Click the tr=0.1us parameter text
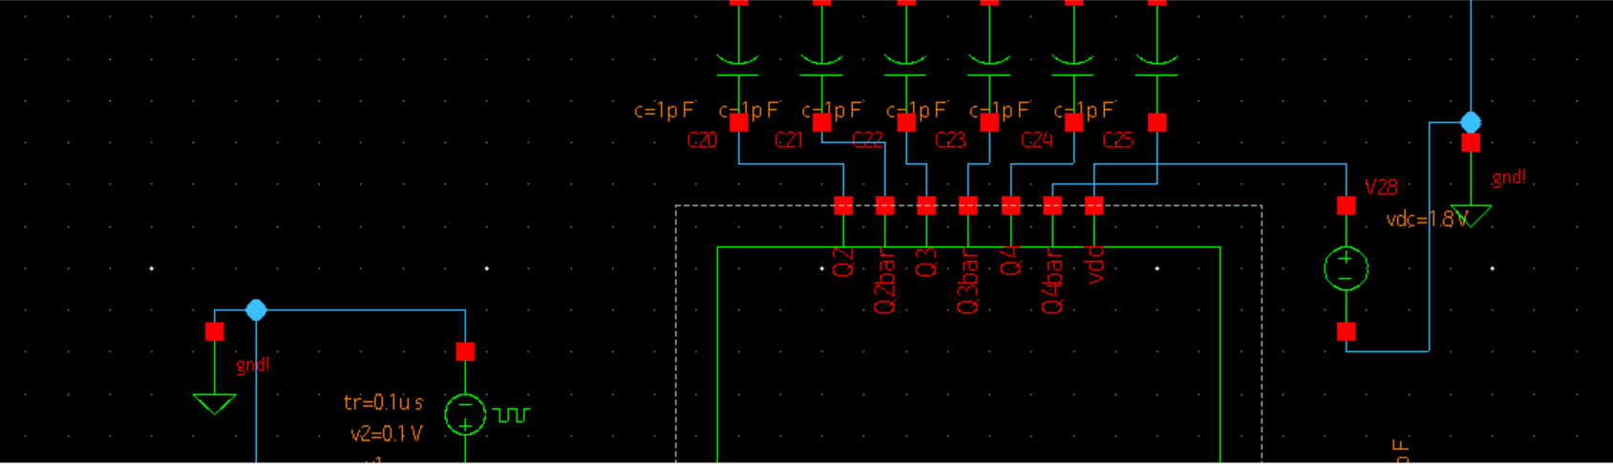This screenshot has width=1613, height=464. [x=384, y=403]
